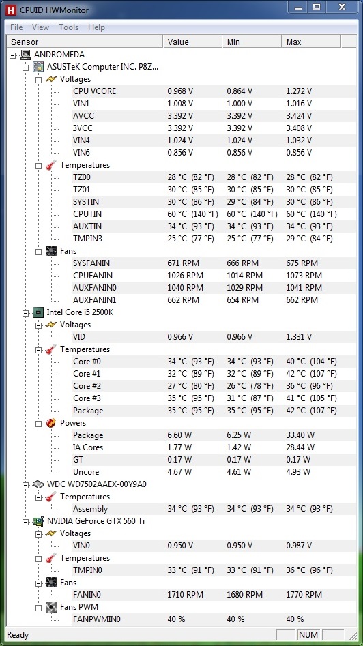Click the HWMonitor red H title icon
Viewport: 363px width, 646px height.
pos(11,10)
